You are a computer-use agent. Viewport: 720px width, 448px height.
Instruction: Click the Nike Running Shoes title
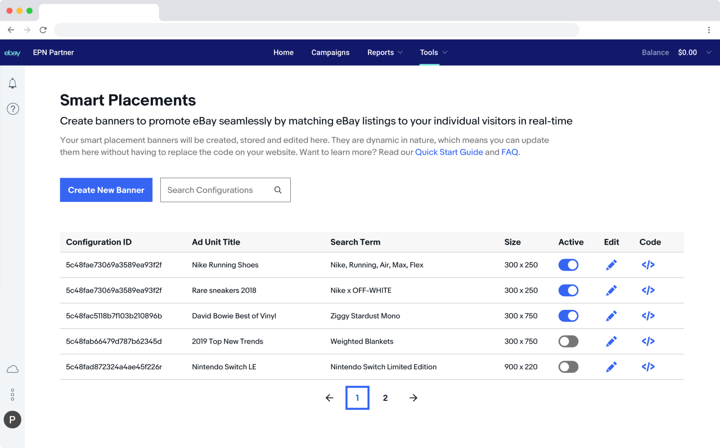tap(225, 265)
